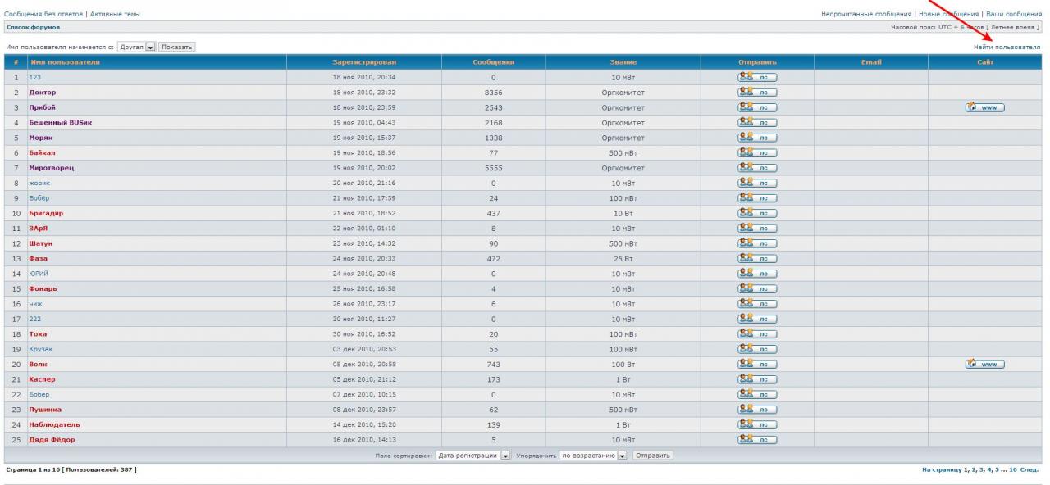Screen dimensions: 1050x485
Task: Click the ЛС icon for Дядя Фёдор
Action: 757,440
